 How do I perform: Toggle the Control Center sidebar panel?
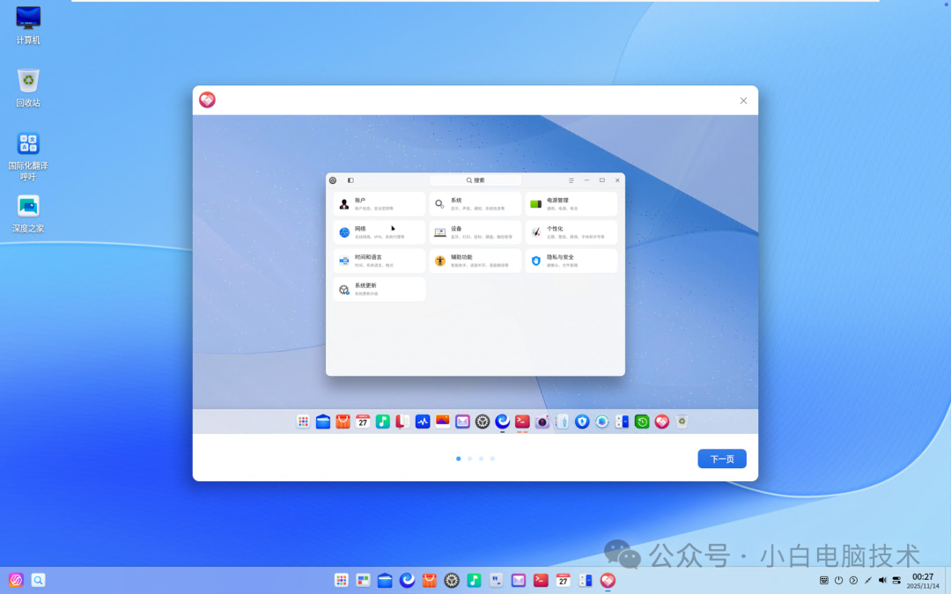pyautogui.click(x=350, y=180)
